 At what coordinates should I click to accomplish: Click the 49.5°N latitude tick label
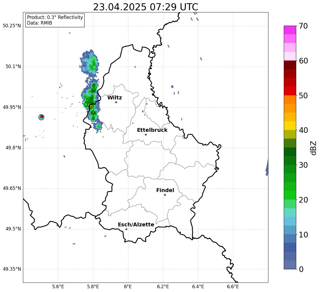(13, 229)
